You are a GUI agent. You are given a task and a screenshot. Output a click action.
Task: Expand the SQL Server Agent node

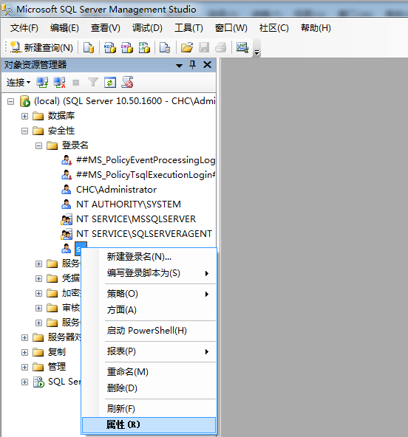pos(24,382)
